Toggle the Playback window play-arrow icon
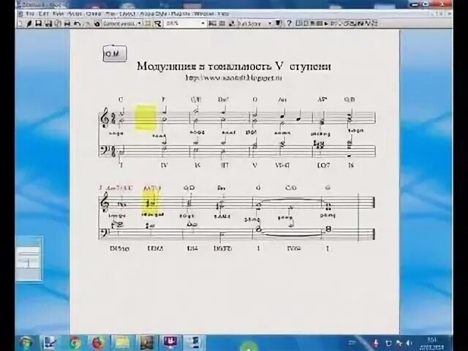This screenshot has width=468, height=351. 326,23
